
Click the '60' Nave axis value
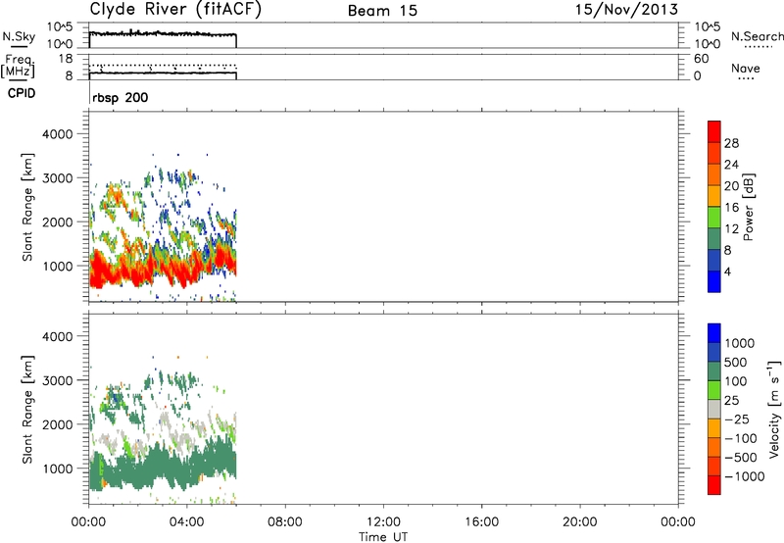point(702,59)
